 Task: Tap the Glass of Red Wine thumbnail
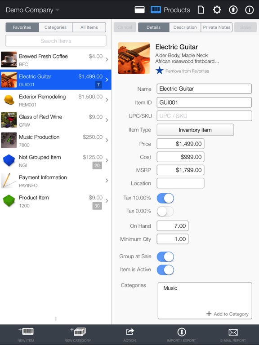point(9,120)
